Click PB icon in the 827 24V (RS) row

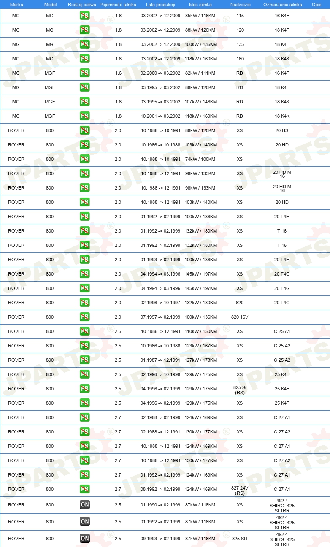point(85,490)
